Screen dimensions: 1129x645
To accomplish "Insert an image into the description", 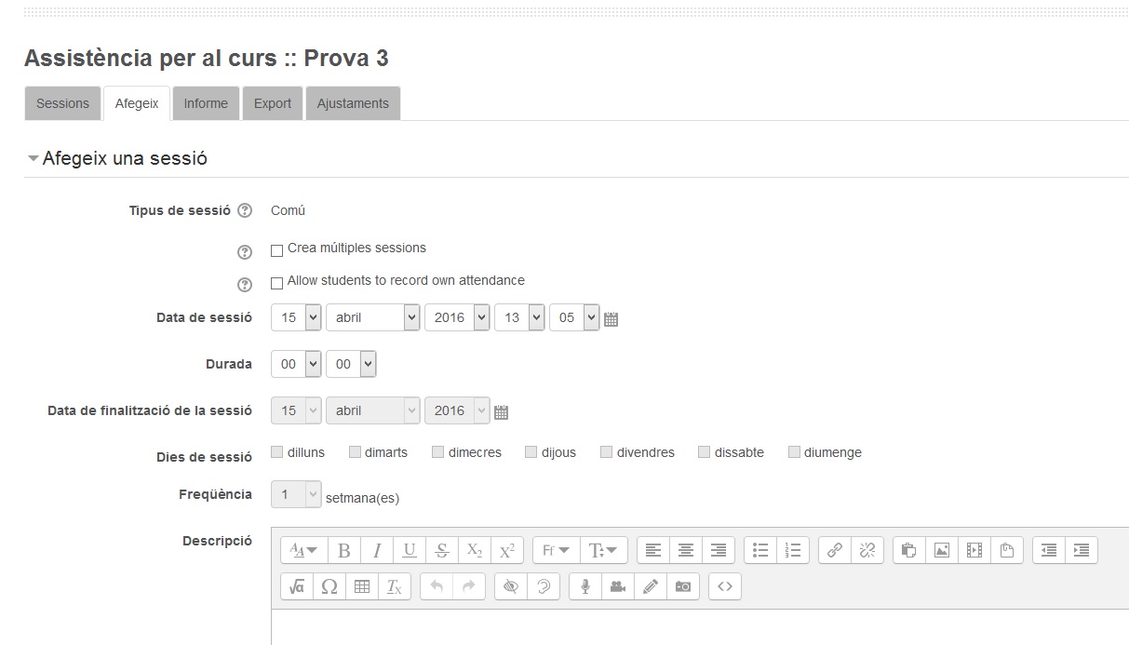I will tap(942, 550).
